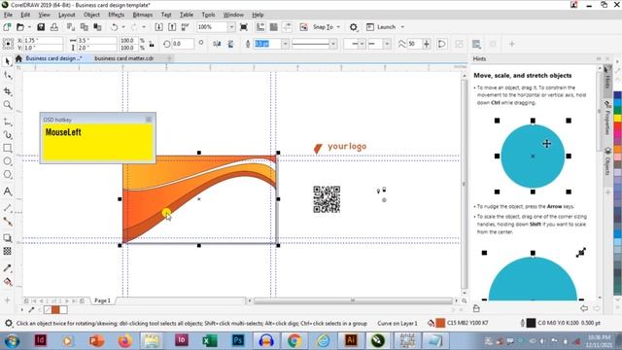Open the end arrowhead dropdown

click(387, 44)
